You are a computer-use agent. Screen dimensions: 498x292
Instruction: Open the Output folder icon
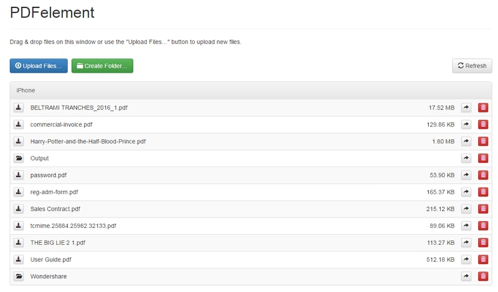(19, 158)
